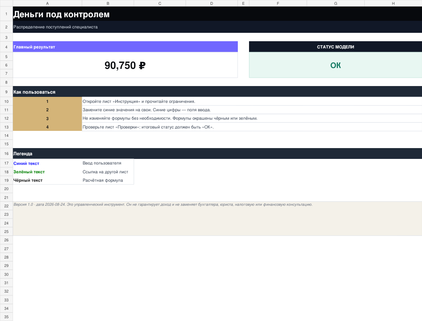This screenshot has width=422, height=321.
Task: Click the "Ссылка на другой лист" cell
Action: (108, 172)
